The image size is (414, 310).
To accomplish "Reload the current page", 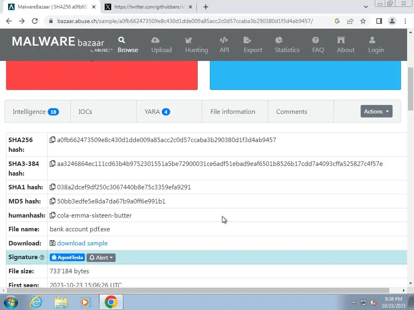I will pyautogui.click(x=35, y=21).
